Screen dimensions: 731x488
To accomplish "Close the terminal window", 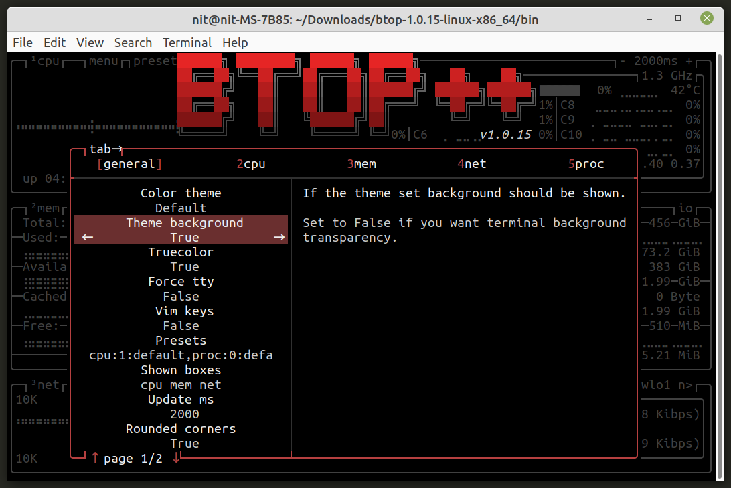I will [x=706, y=18].
